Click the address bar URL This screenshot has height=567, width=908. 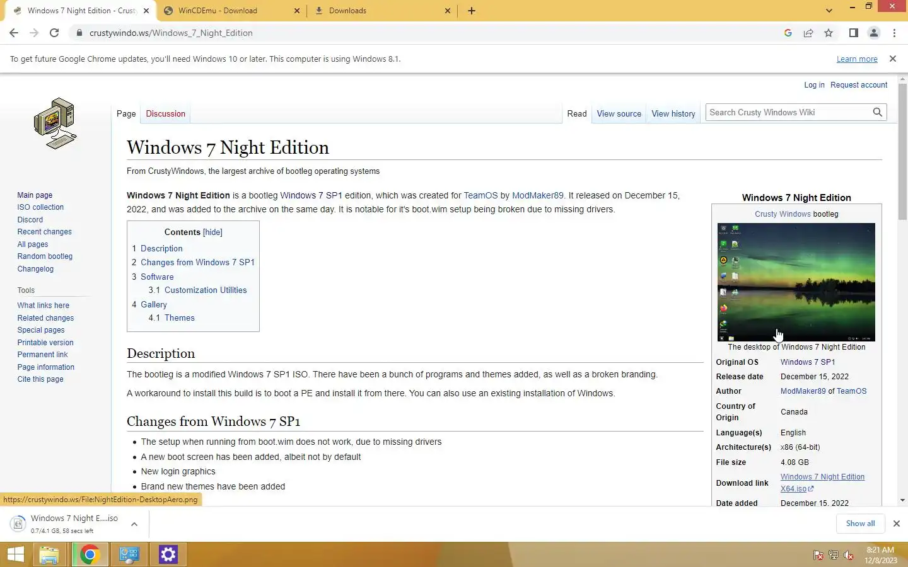pyautogui.click(x=171, y=33)
